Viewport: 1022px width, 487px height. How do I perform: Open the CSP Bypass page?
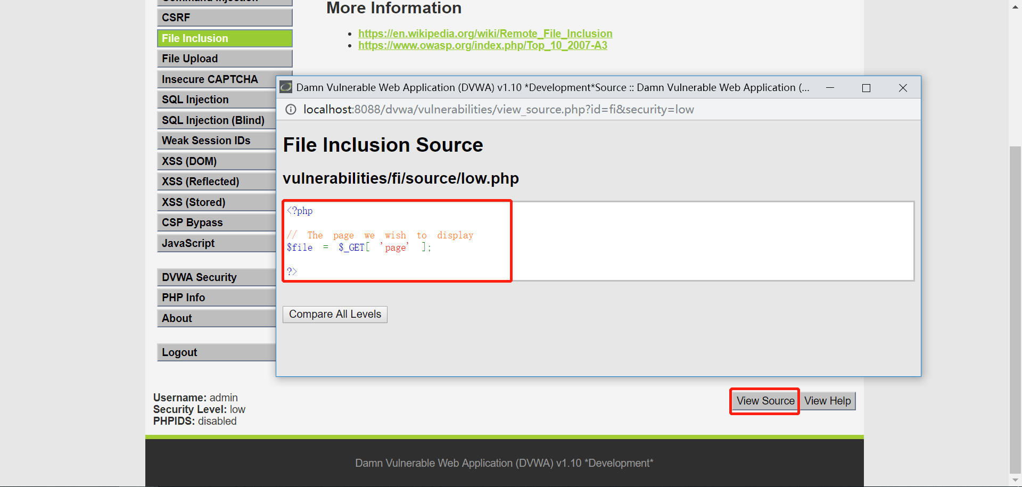click(x=217, y=222)
